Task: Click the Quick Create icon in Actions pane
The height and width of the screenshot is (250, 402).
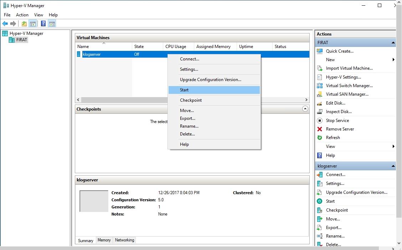Action: point(320,51)
